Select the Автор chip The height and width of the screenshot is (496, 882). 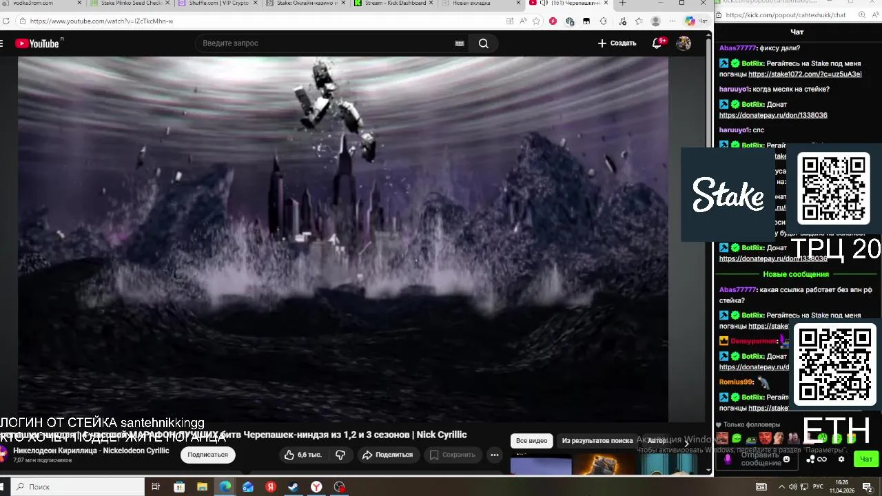pos(657,441)
